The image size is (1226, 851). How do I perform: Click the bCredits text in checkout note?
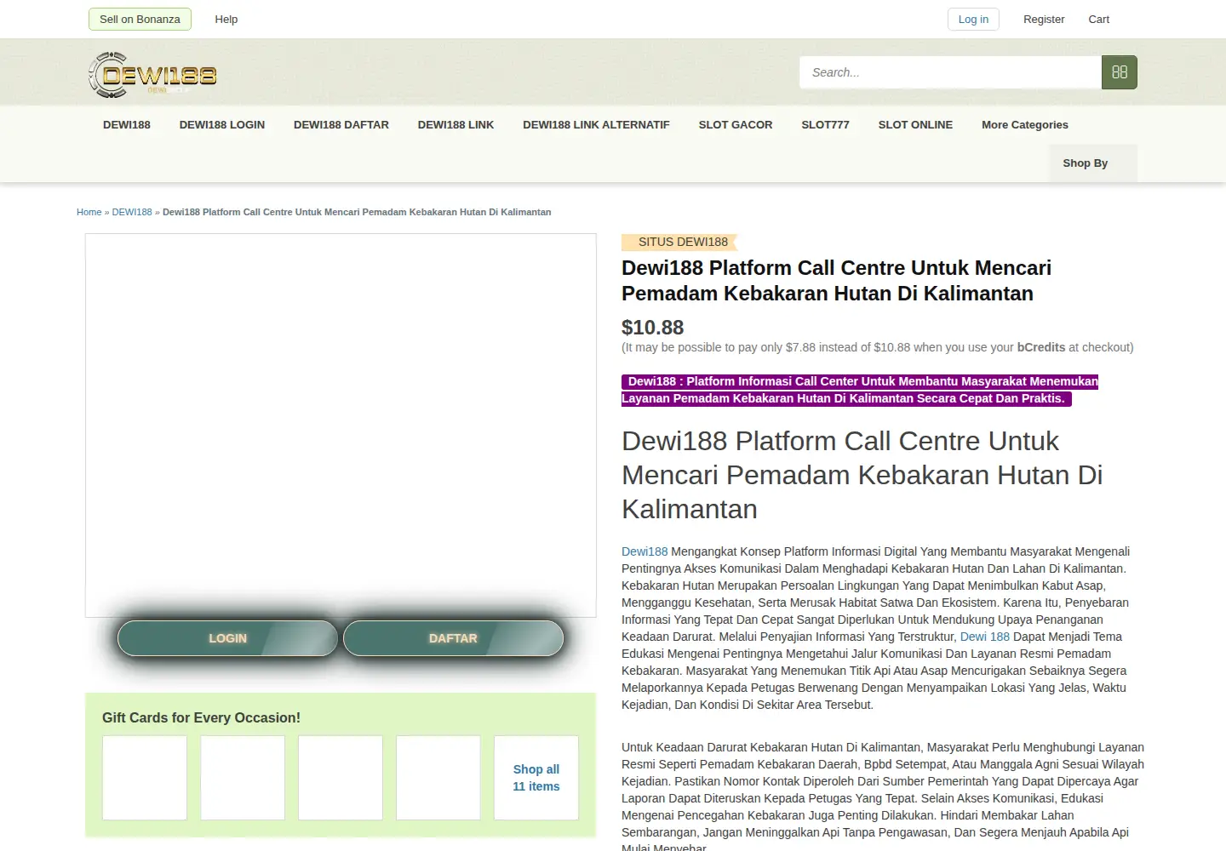click(1041, 347)
